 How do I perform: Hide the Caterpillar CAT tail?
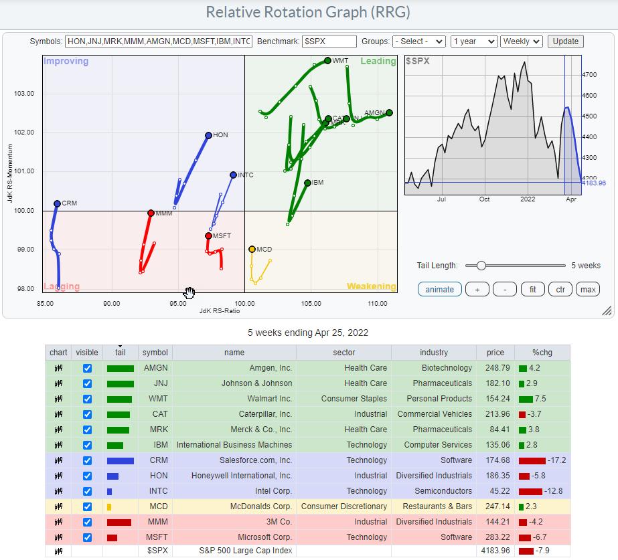[x=87, y=414]
